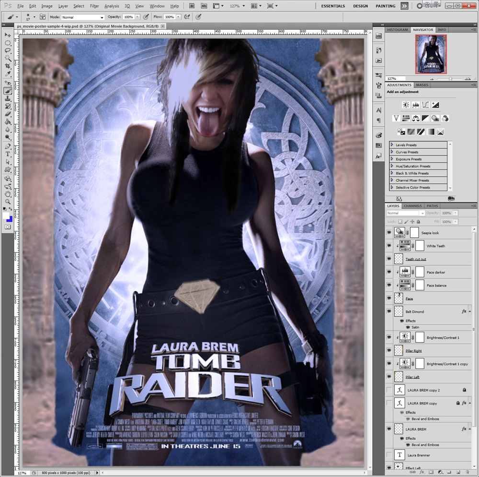
Task: Hide the Face darker layer
Action: tap(389, 272)
